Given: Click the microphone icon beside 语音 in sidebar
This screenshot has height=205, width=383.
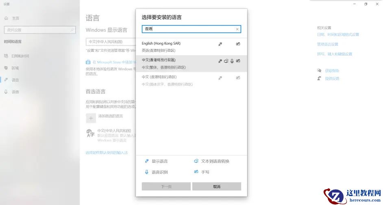Looking at the screenshot, I should tap(6, 92).
